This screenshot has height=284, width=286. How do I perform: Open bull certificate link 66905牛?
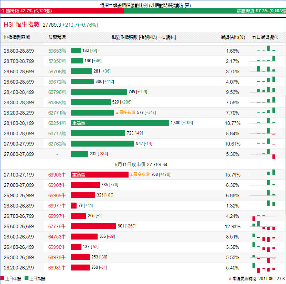coord(57,185)
